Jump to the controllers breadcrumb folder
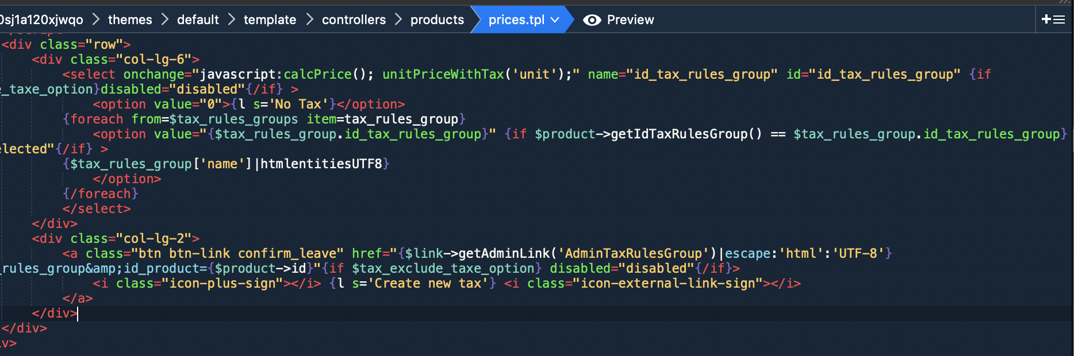The height and width of the screenshot is (356, 1074). click(354, 20)
